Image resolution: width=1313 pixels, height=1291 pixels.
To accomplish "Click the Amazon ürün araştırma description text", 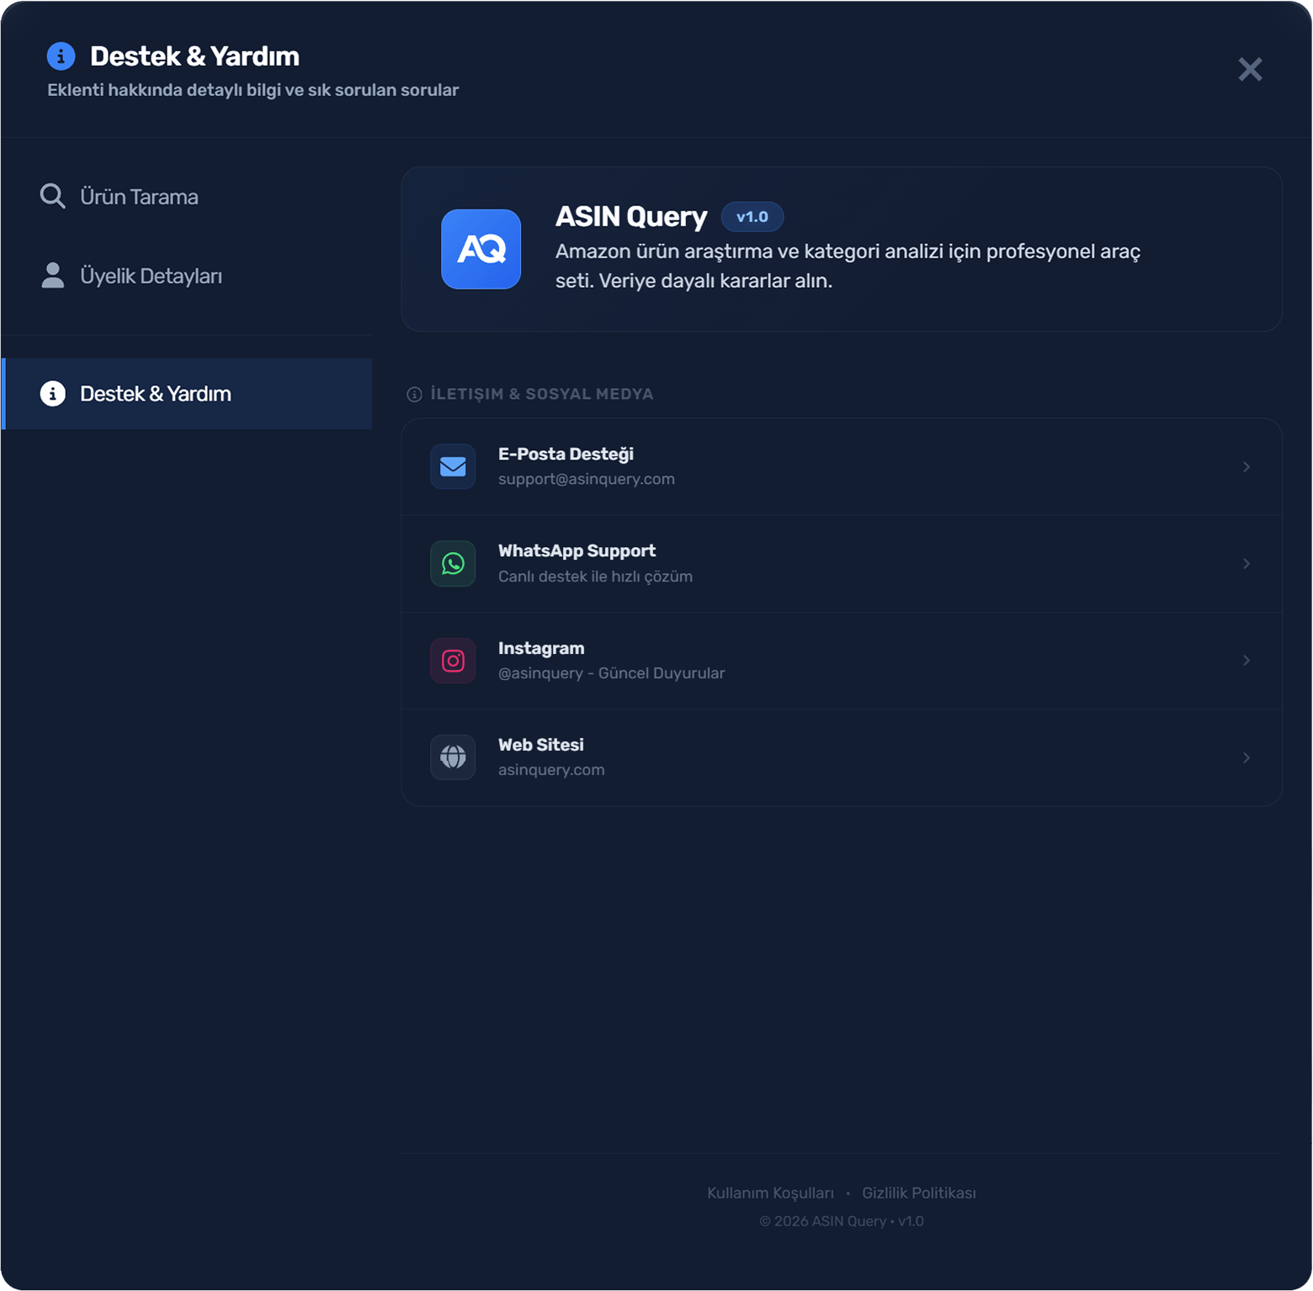I will pos(848,266).
